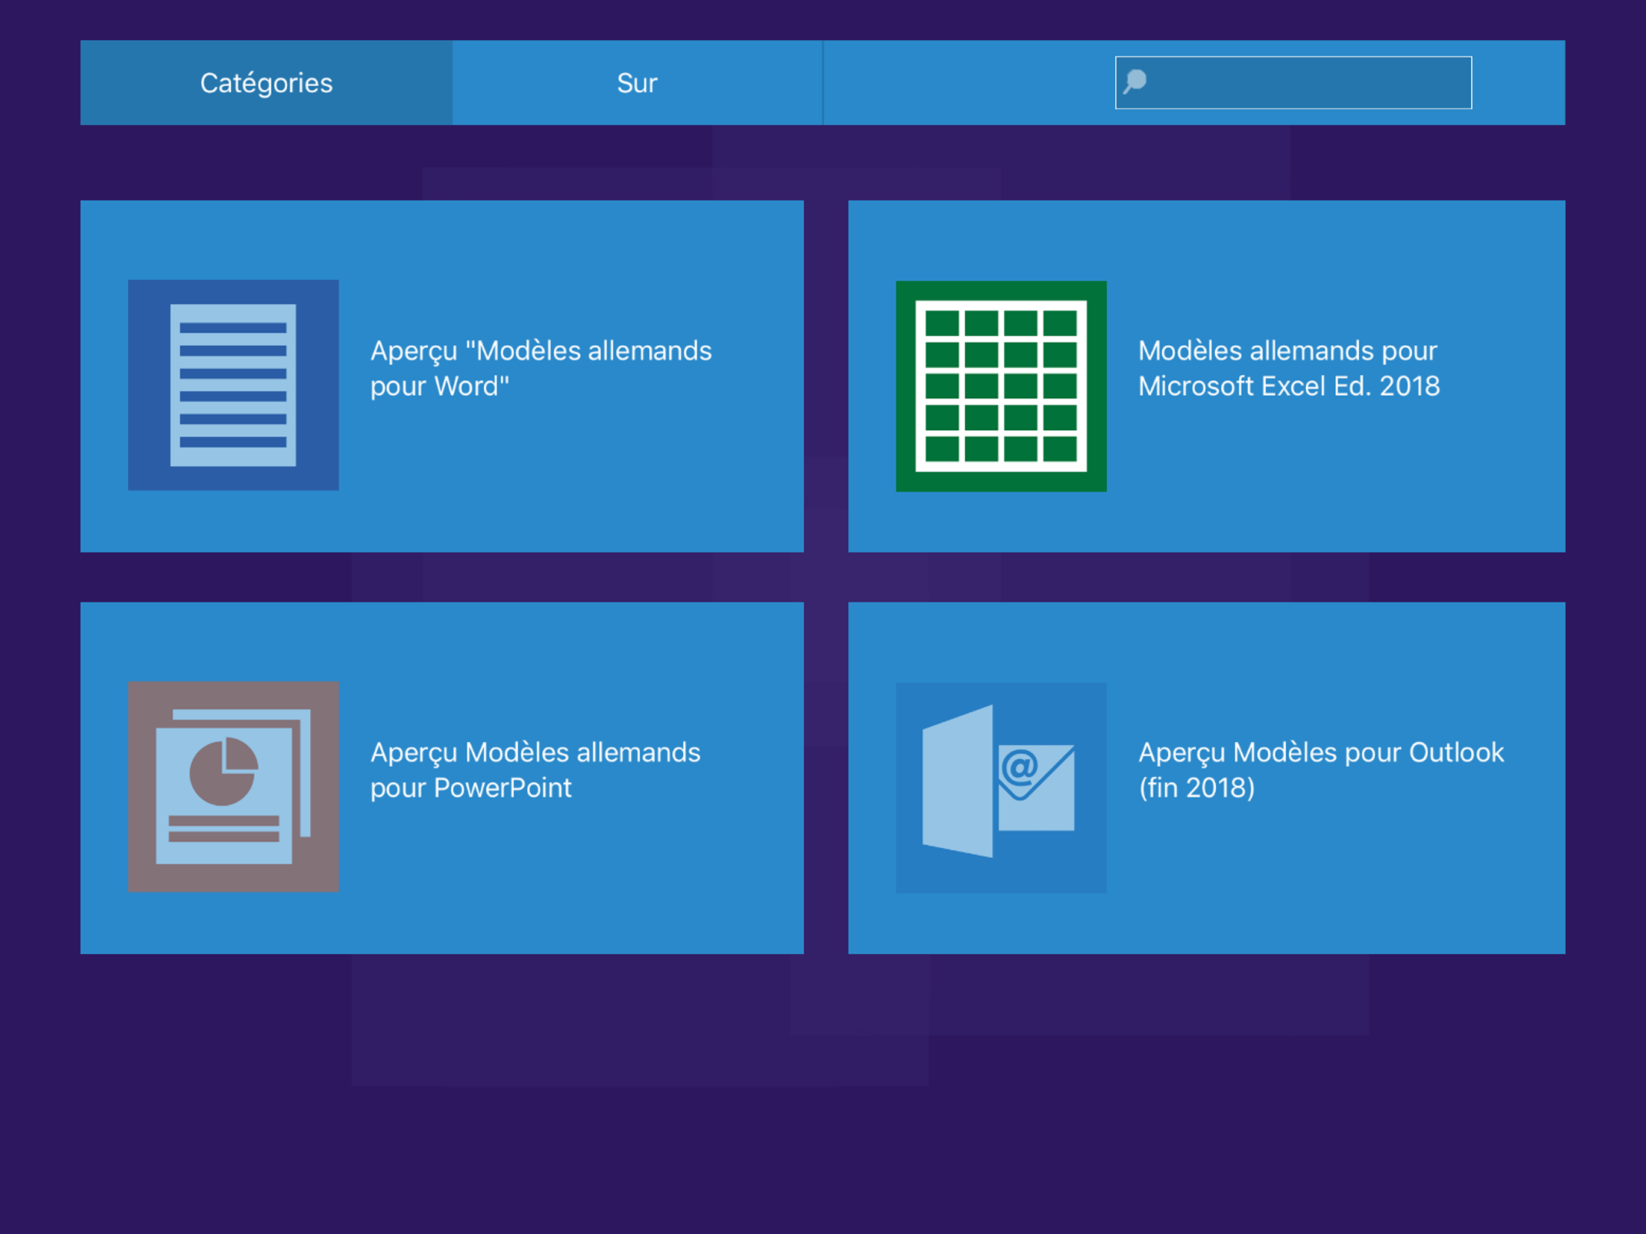Image resolution: width=1646 pixels, height=1234 pixels.
Task: Switch to the Sur tab
Action: [x=637, y=83]
